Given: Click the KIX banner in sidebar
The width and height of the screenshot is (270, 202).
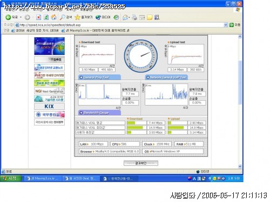Looking at the screenshot, I should (49, 106).
